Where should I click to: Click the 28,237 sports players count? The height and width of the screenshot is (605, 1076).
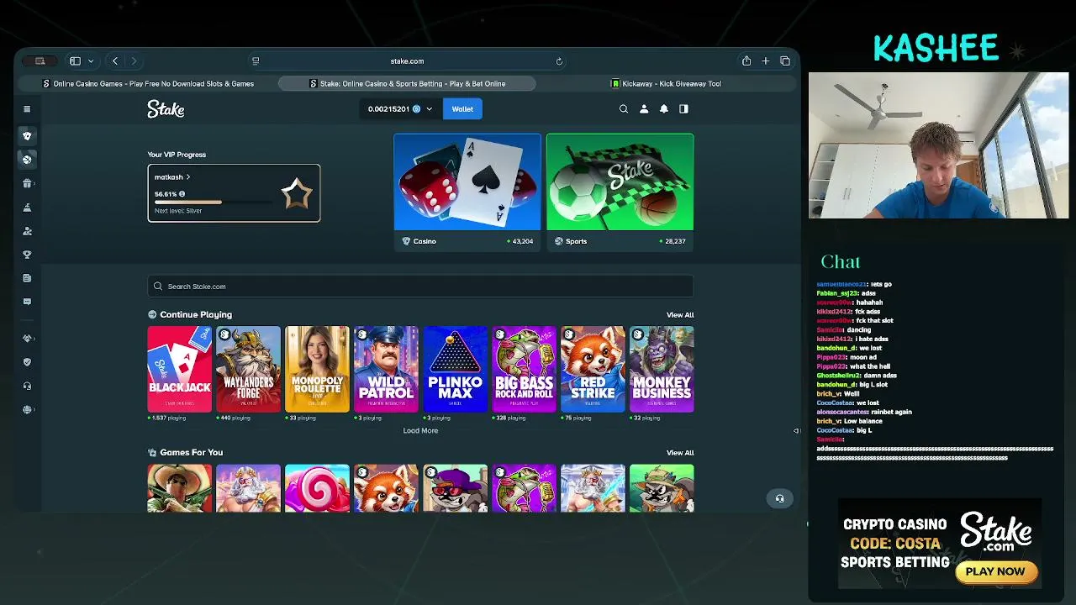tap(674, 241)
